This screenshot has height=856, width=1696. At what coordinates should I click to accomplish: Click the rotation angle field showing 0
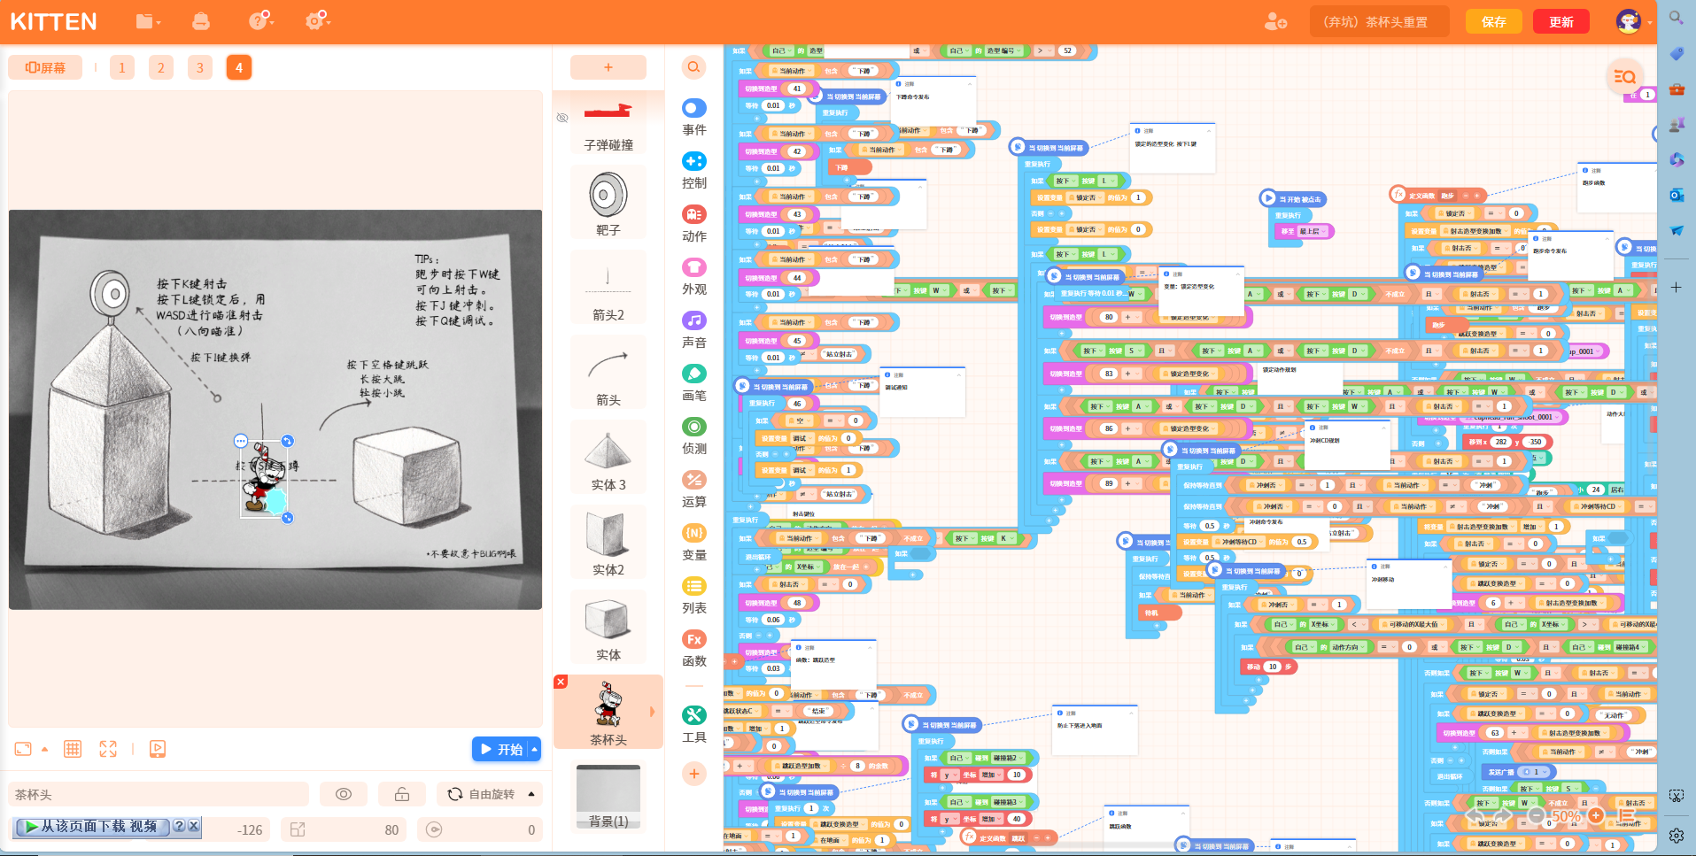coord(481,829)
